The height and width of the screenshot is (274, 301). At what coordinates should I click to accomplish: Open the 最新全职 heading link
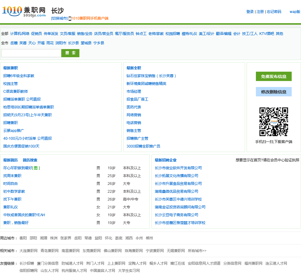134,68
